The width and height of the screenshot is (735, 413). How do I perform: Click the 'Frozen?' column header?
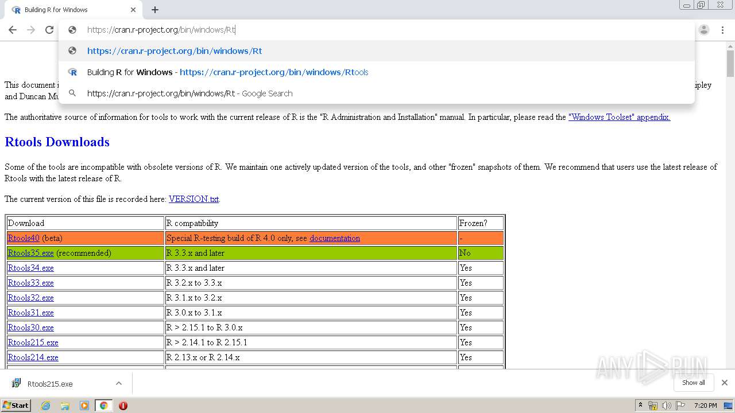(x=481, y=223)
